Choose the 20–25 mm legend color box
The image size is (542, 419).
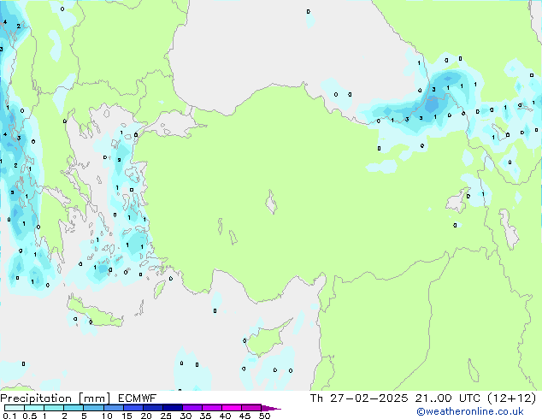(x=153, y=408)
